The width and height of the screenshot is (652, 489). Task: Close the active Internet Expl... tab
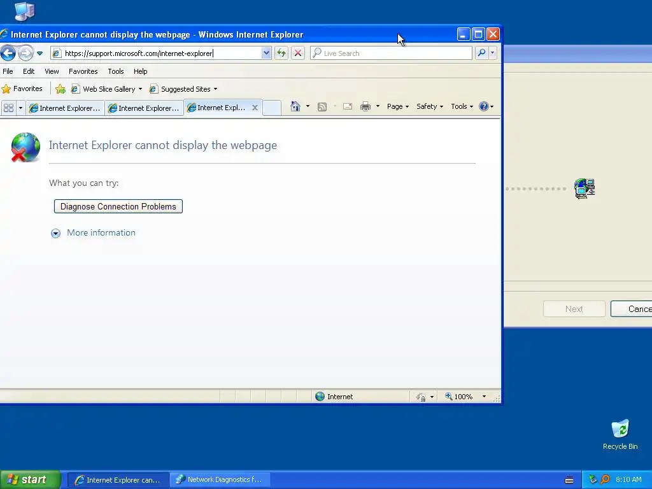pyautogui.click(x=255, y=108)
